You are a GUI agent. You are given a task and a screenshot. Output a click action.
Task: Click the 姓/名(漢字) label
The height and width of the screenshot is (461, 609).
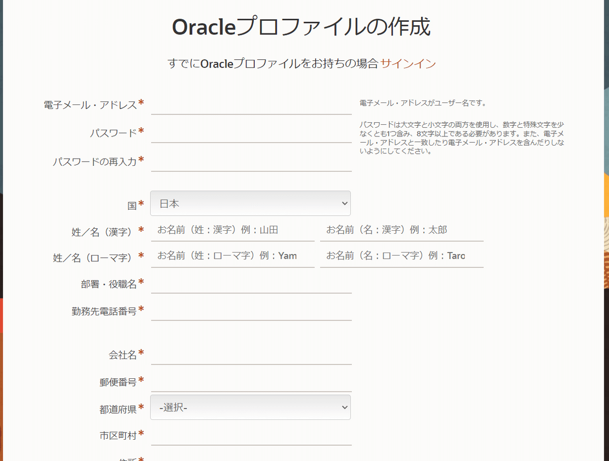pos(104,232)
